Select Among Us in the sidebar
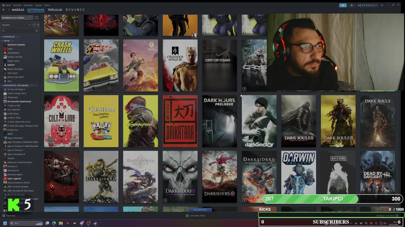The height and width of the screenshot is (227, 405). [12, 166]
